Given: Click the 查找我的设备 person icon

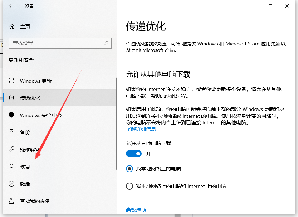Looking at the screenshot, I should coord(11,201).
